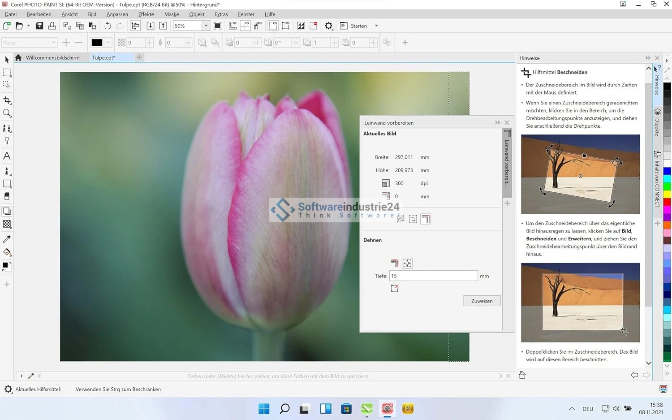Toggle mask marquee visibility button
This screenshot has height=420, width=672.
273,26
